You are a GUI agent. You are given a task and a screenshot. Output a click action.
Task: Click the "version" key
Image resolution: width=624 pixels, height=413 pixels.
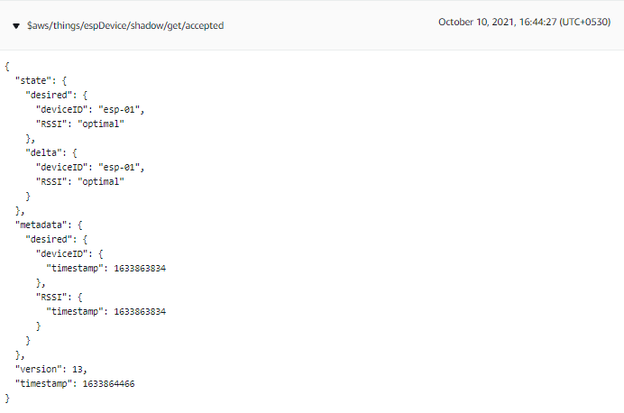point(38,369)
